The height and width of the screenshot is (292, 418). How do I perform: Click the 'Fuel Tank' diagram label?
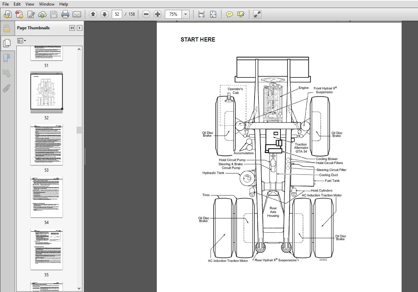click(332, 181)
